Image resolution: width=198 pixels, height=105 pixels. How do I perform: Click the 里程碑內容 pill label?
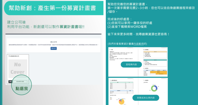click(x=131, y=65)
